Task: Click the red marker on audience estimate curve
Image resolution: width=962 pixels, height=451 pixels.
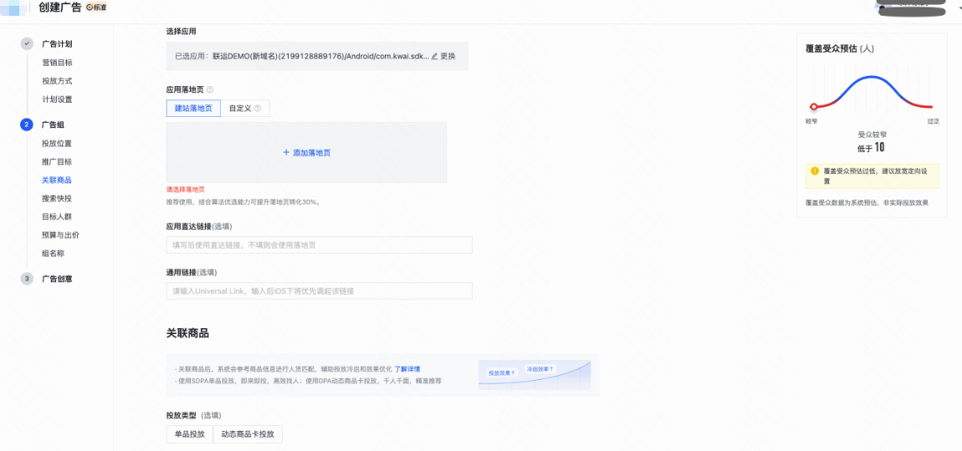Action: 813,107
